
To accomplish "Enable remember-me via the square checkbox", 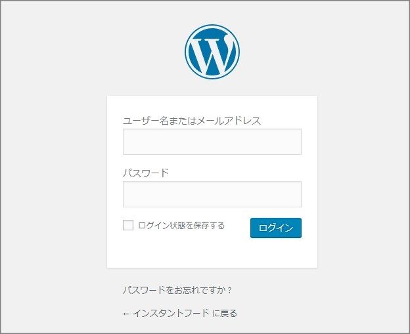I will pyautogui.click(x=128, y=225).
